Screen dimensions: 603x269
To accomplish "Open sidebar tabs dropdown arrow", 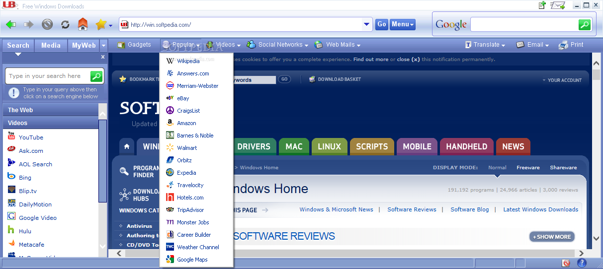I will 104,46.
